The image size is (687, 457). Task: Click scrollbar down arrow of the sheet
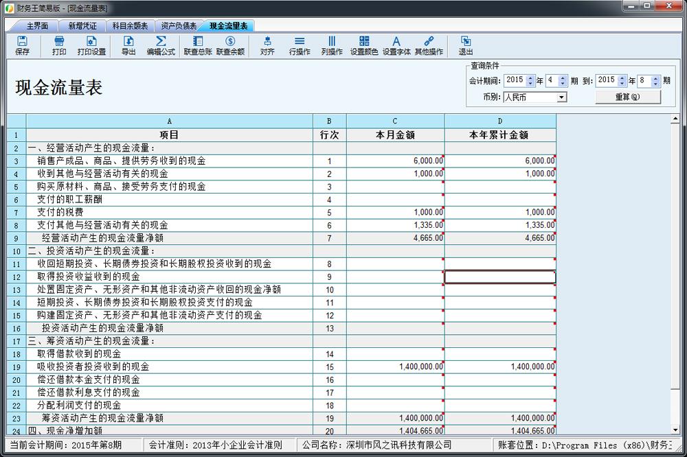pos(675,430)
